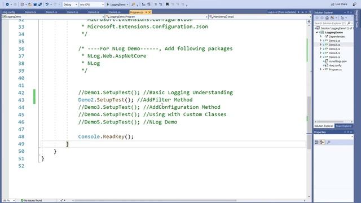Expand the Program.cs tree node
361x203 pixels.
pos(321,69)
